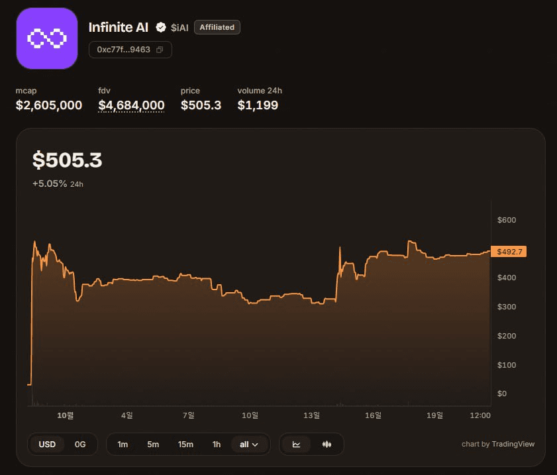The height and width of the screenshot is (475, 557).
Task: Click the price value $505.3 in stats
Action: (201, 105)
